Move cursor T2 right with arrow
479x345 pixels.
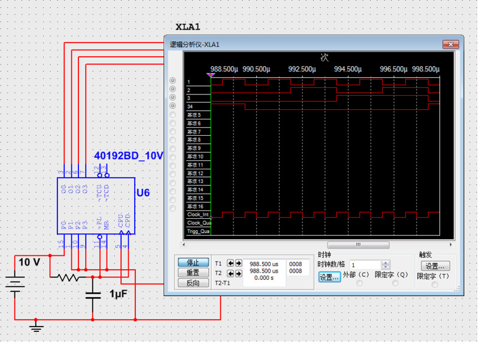coord(238,272)
